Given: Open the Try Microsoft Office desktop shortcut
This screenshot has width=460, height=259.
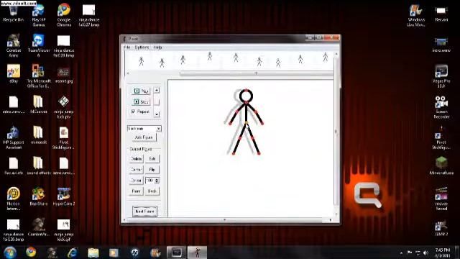Looking at the screenshot, I should [38, 76].
